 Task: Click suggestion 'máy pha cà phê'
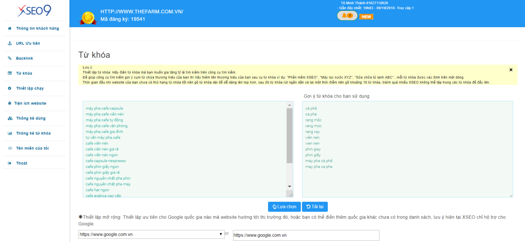pos(319,161)
